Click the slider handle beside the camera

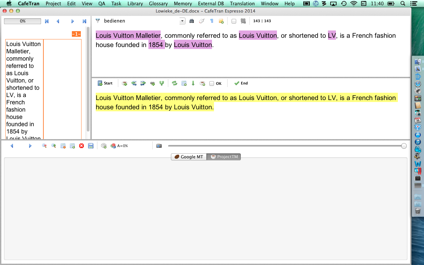point(404,146)
